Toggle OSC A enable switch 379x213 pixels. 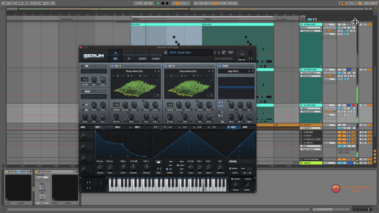(112, 66)
